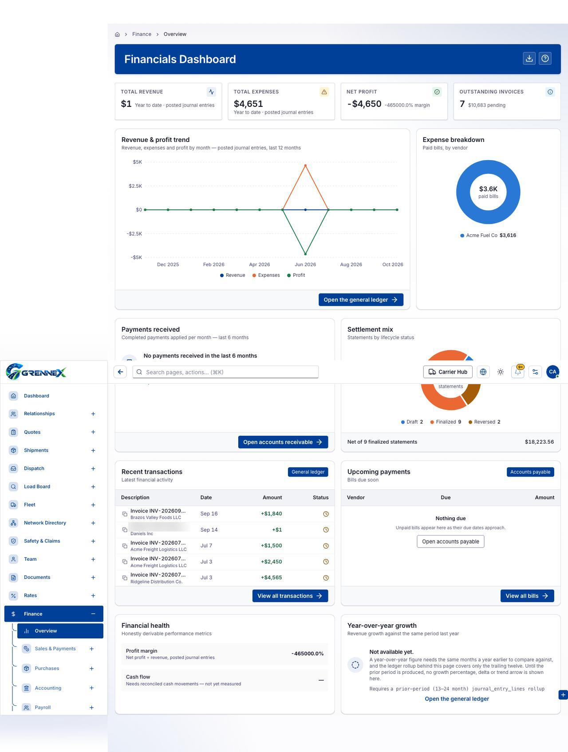Screen dimensions: 568x752
Task: Click View all transactions button
Action: [x=290, y=596]
